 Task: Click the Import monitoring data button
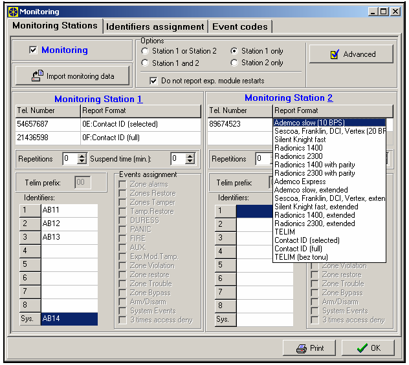pyautogui.click(x=72, y=76)
